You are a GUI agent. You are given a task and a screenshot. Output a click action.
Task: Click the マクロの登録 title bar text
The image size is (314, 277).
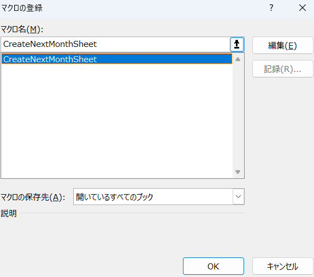point(22,8)
